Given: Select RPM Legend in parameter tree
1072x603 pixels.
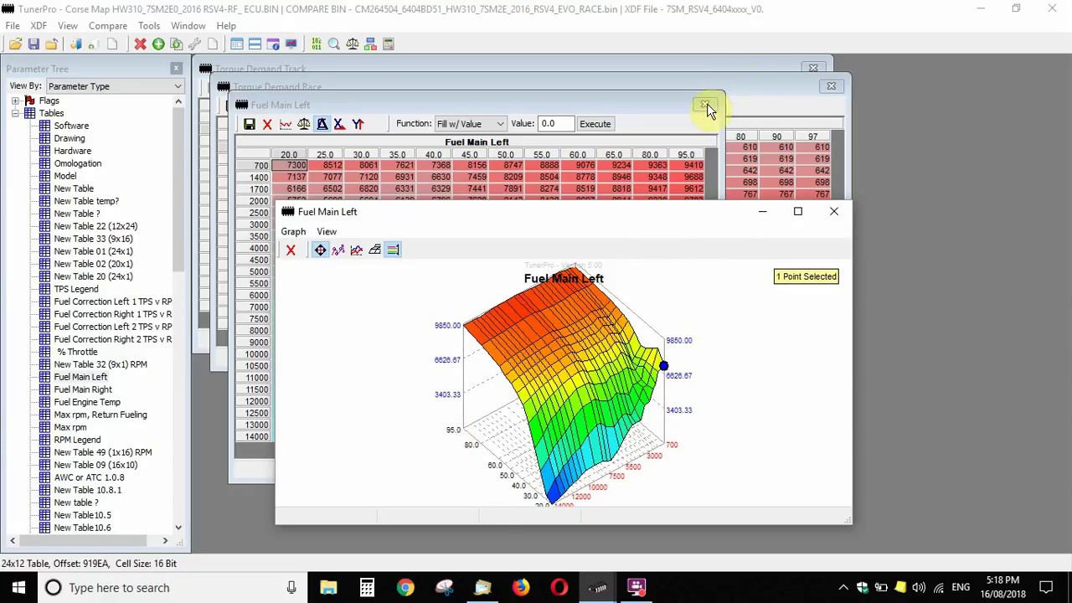Looking at the screenshot, I should click(x=77, y=440).
